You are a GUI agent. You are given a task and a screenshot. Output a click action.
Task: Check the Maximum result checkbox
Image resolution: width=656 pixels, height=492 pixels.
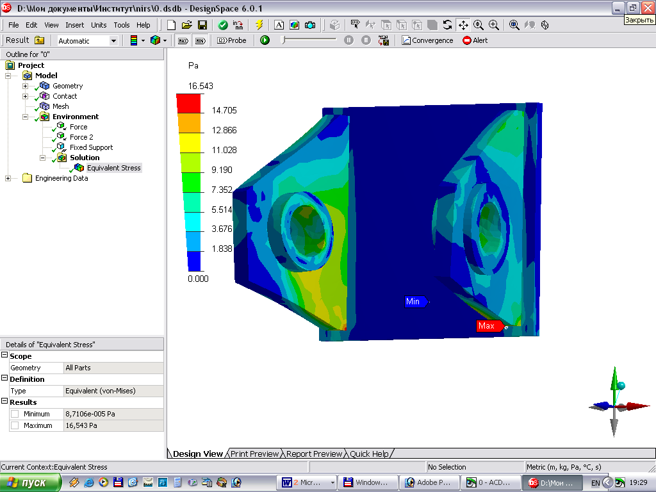point(15,425)
